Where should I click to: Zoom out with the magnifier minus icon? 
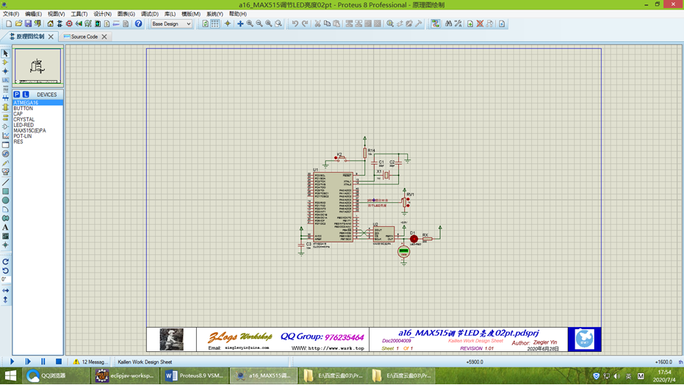[x=259, y=24]
